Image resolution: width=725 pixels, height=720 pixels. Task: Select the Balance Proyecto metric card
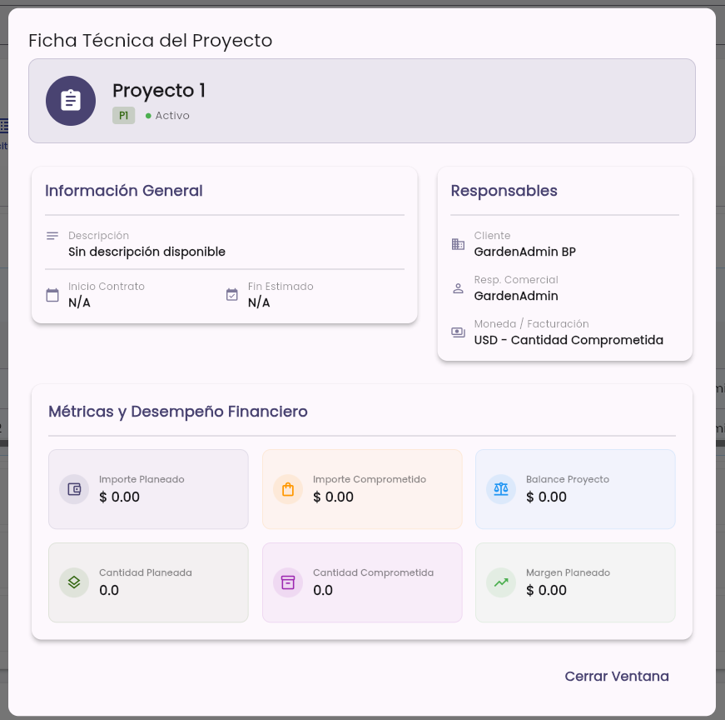pyautogui.click(x=575, y=489)
